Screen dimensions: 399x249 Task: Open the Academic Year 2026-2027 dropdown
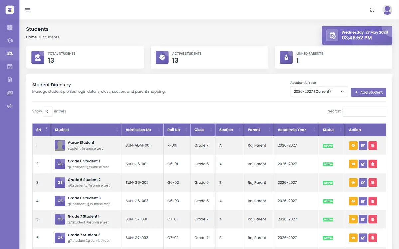(x=319, y=92)
